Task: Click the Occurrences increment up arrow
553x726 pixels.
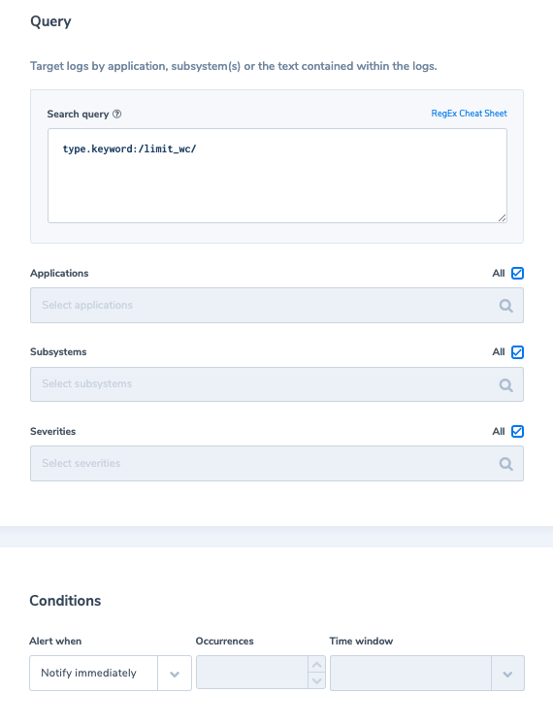Action: pos(317,665)
